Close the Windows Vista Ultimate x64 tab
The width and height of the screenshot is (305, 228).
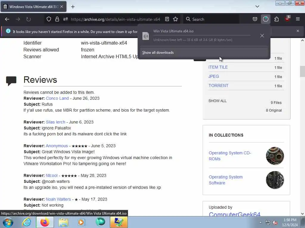pyautogui.click(x=61, y=7)
